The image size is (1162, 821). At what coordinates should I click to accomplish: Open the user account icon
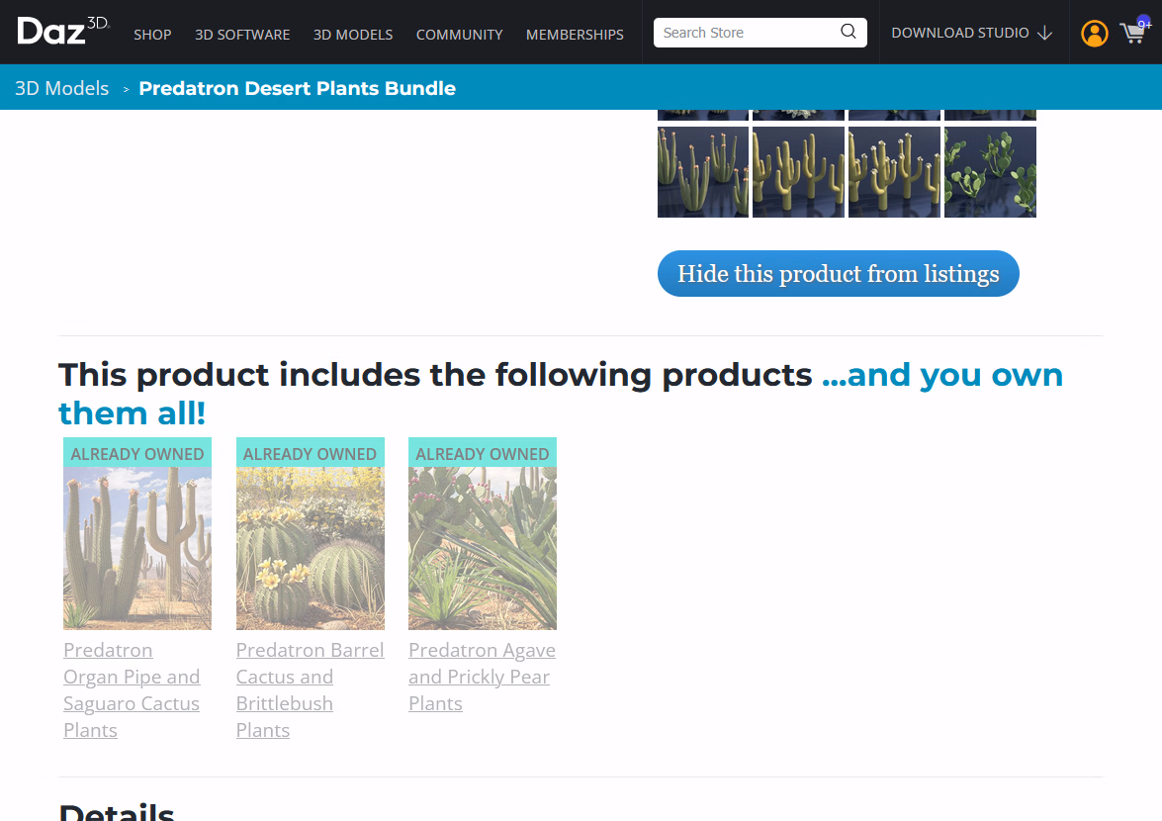pos(1095,34)
